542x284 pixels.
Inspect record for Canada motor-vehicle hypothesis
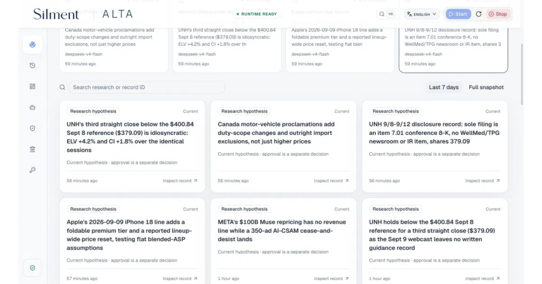(331, 181)
